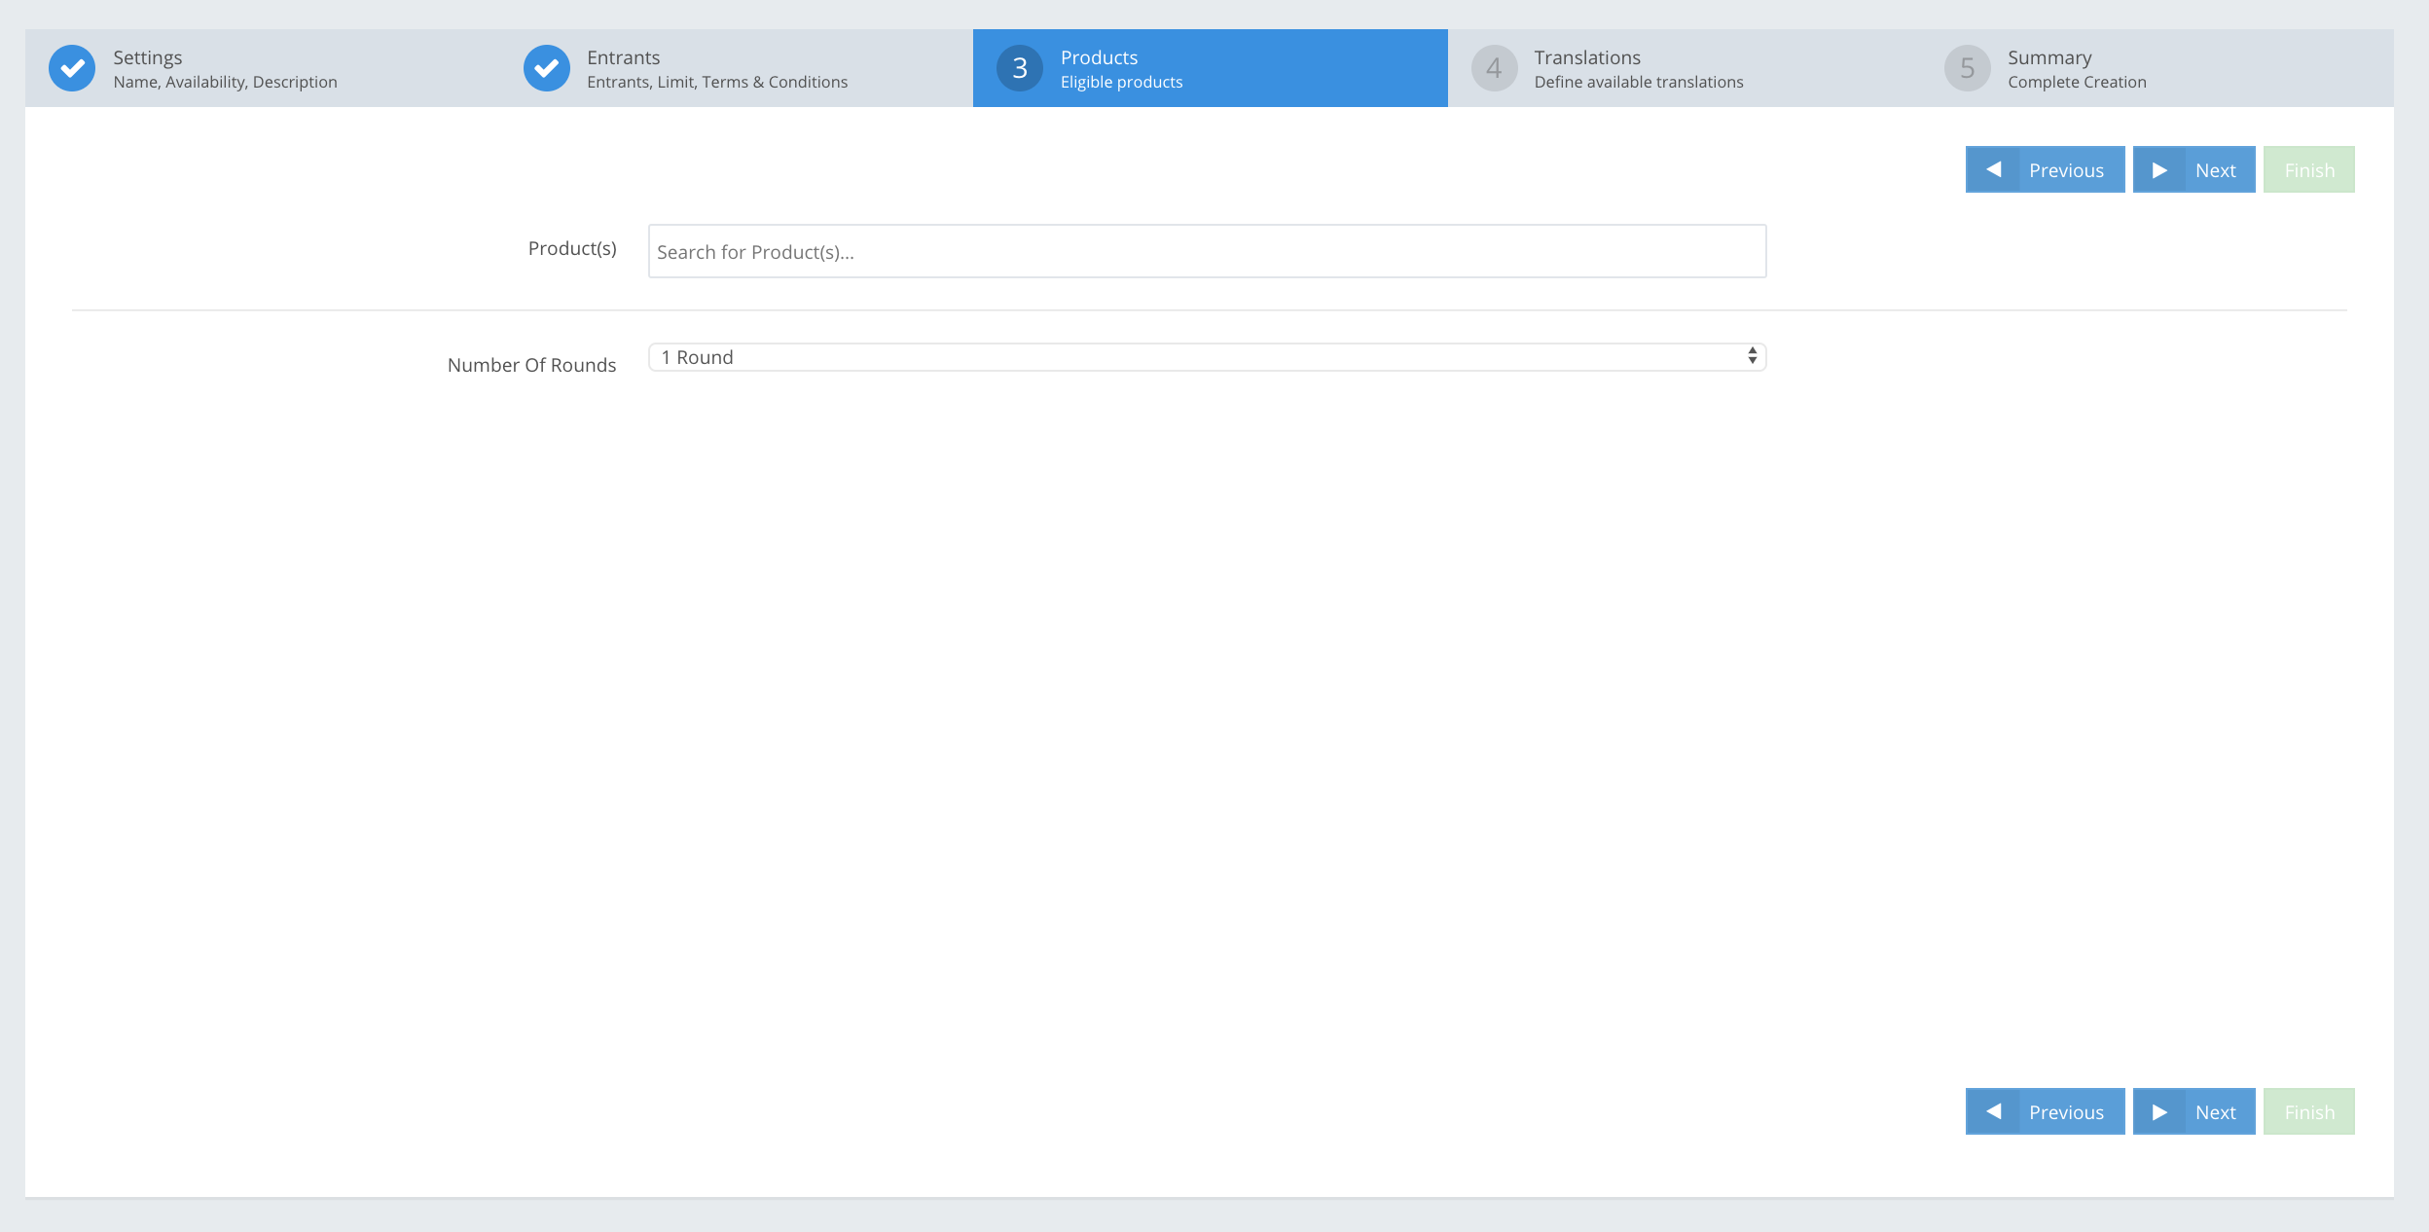Click the top Next button
This screenshot has height=1232, width=2429.
[2193, 170]
